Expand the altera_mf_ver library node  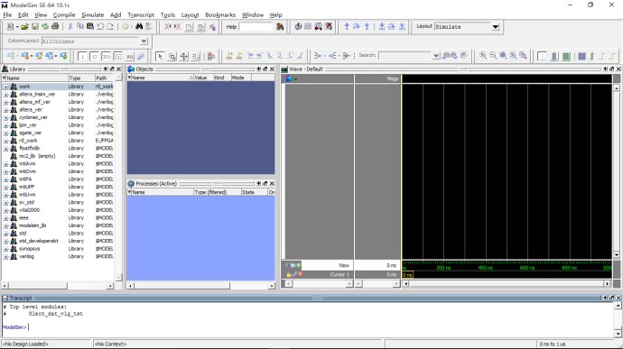(5, 102)
